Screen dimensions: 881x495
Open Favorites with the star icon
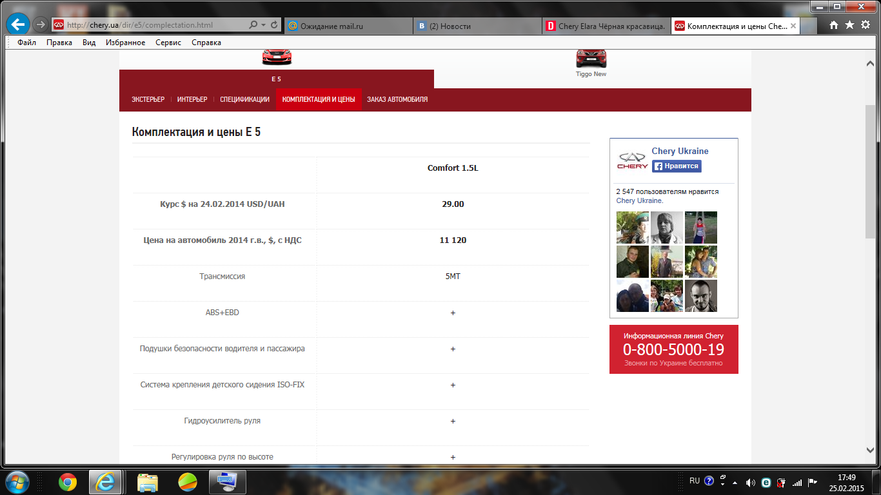pyautogui.click(x=849, y=25)
